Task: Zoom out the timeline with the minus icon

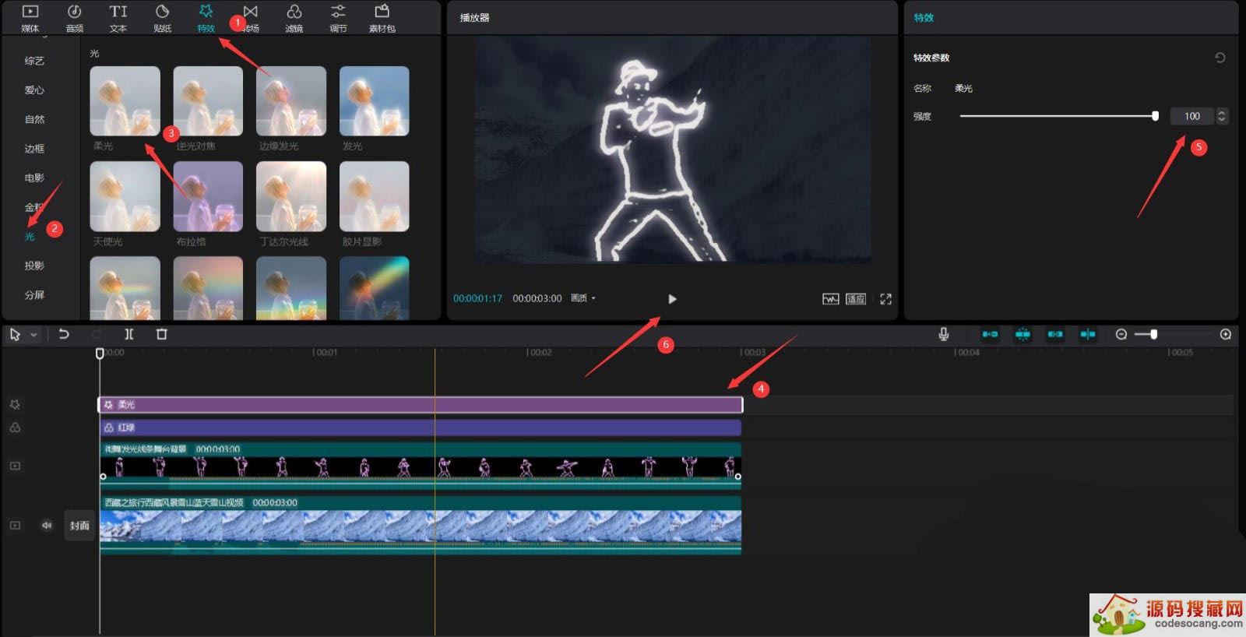Action: 1121,334
